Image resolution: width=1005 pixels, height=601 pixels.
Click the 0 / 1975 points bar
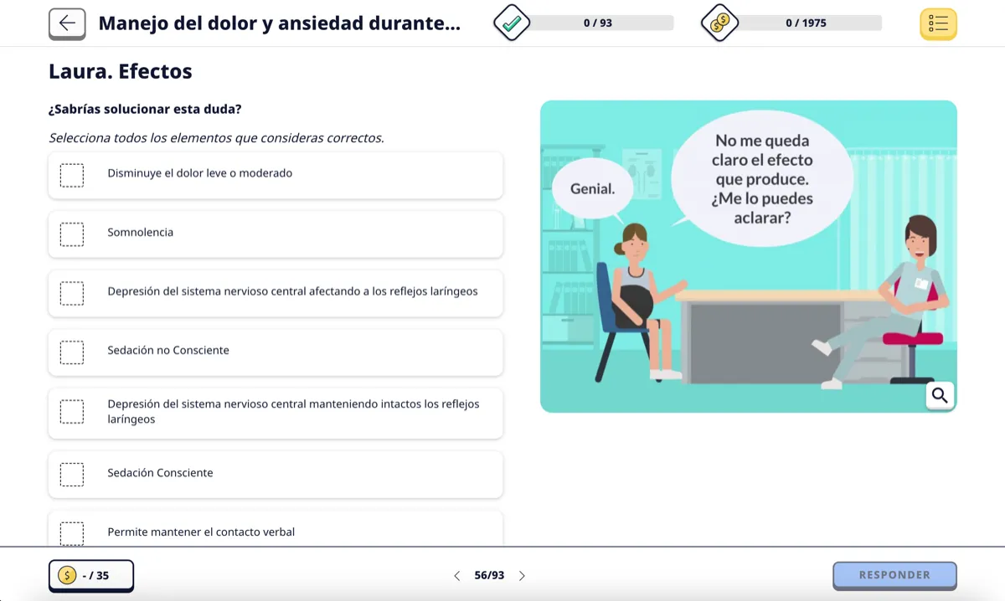tap(809, 23)
